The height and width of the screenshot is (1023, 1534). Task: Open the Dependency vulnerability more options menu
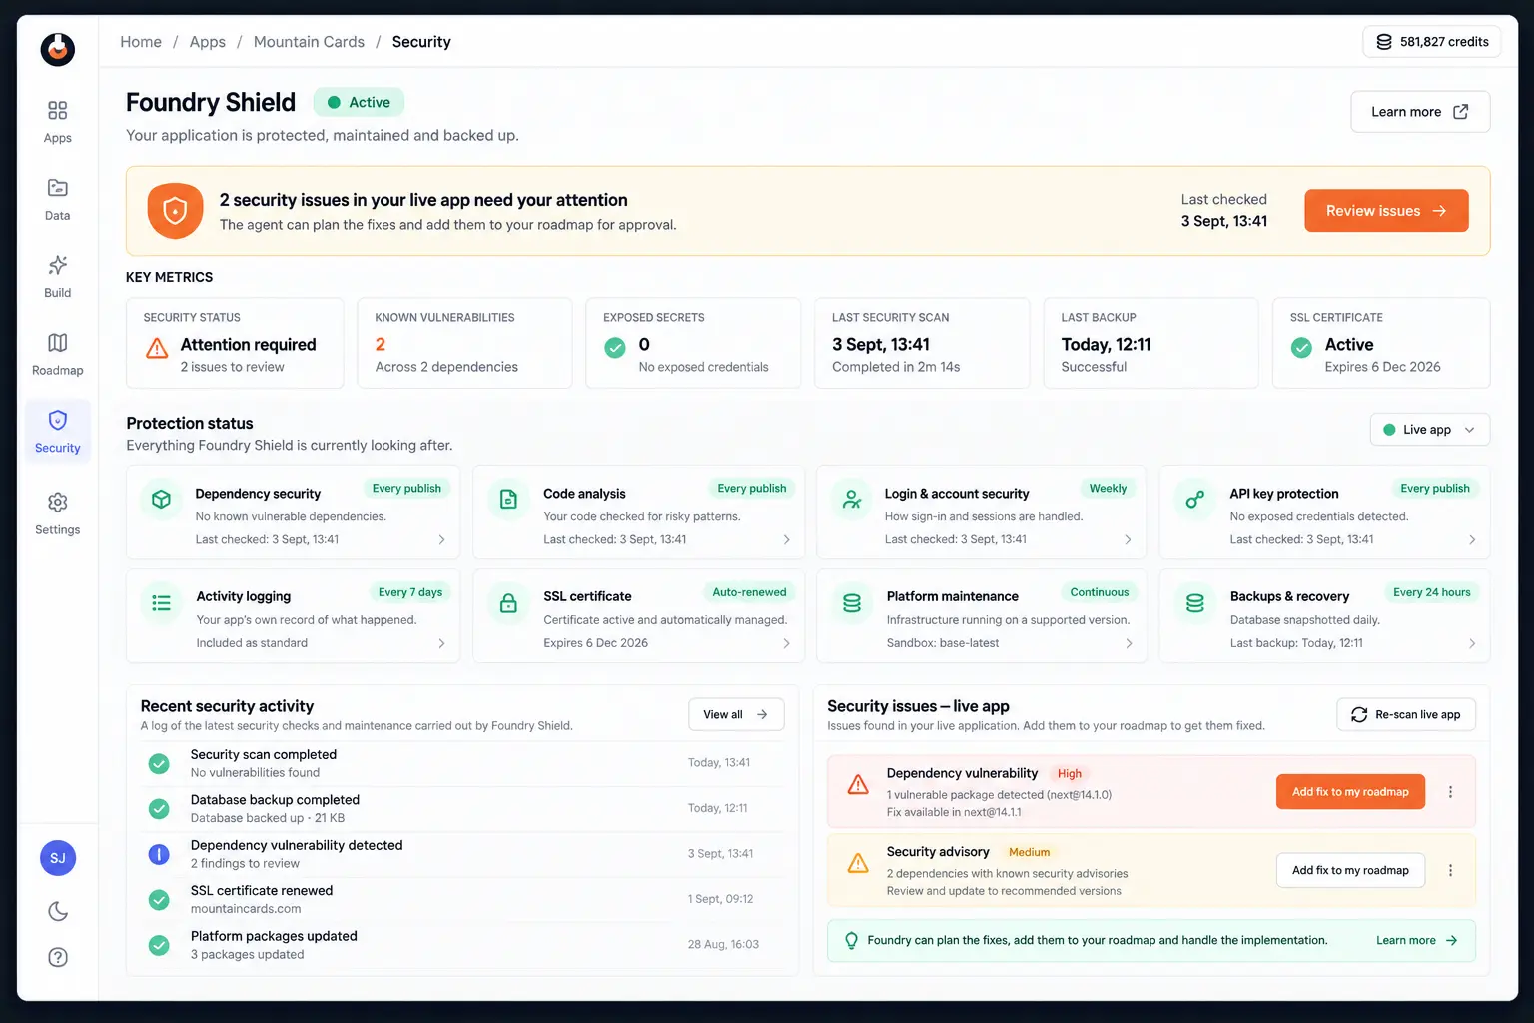coord(1451,792)
